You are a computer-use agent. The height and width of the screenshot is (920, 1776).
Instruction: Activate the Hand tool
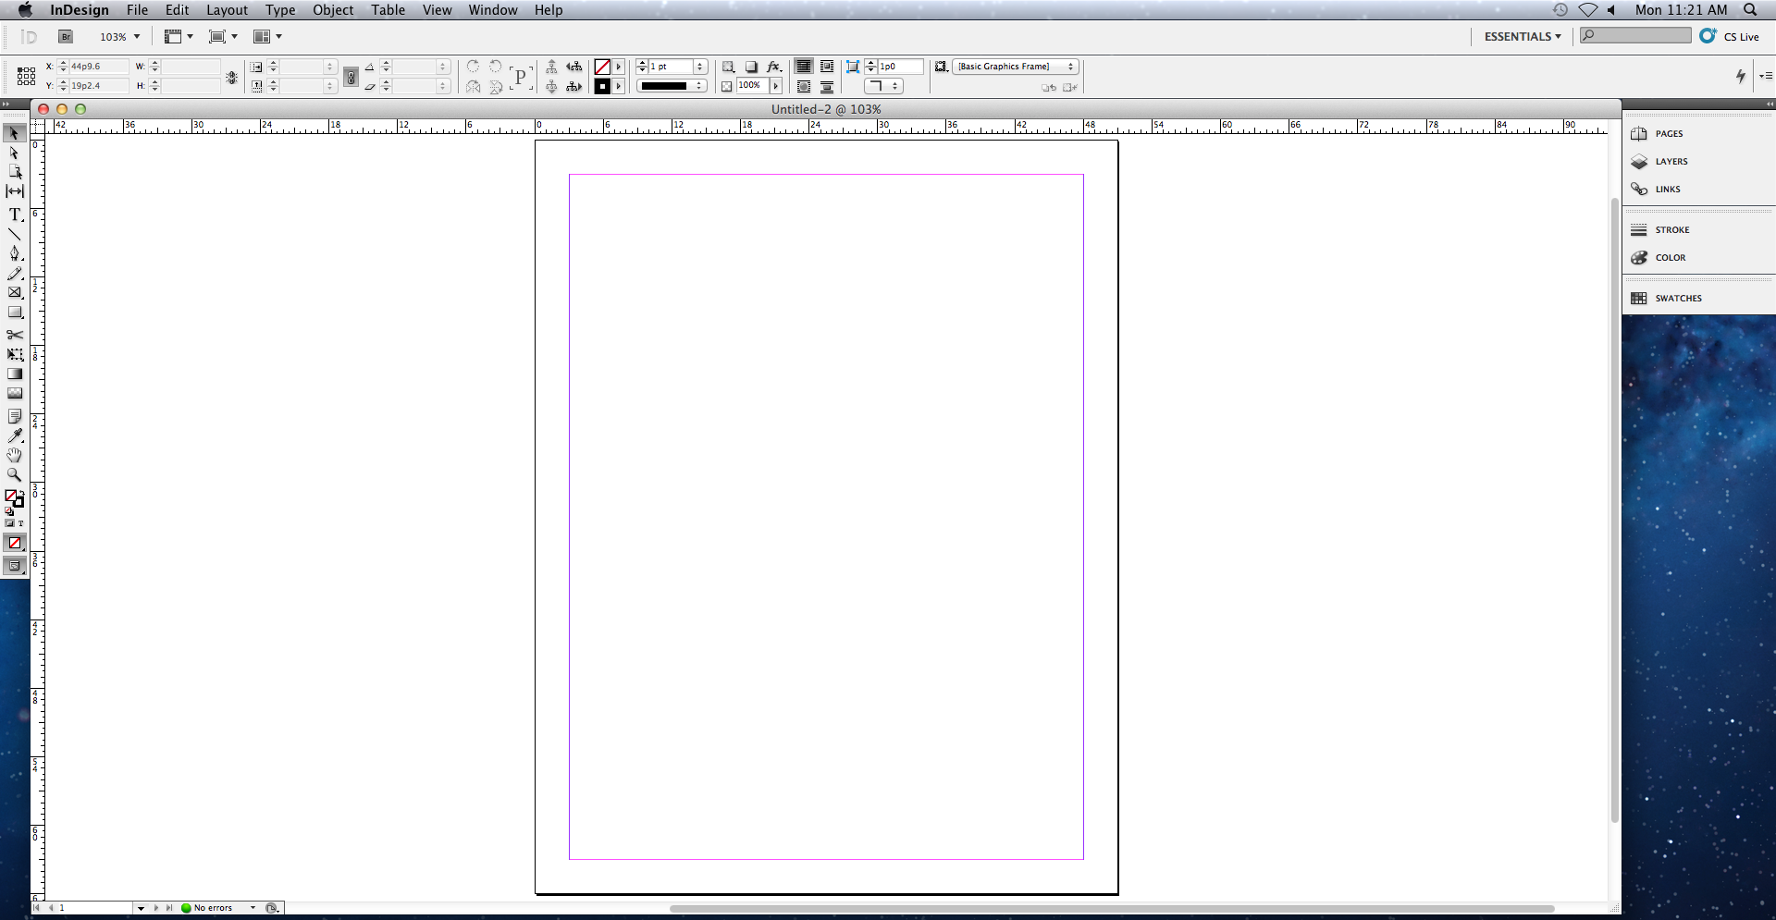pos(15,456)
